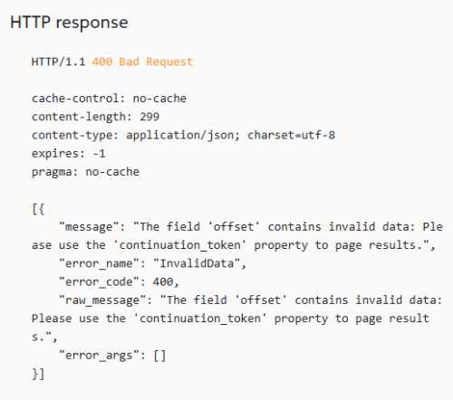Click the "error_args" key
Viewport: 453px width, 400px height.
coord(100,356)
